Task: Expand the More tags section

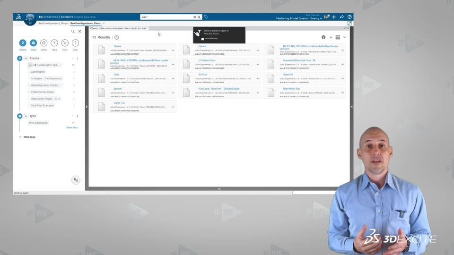Action: click(20, 137)
